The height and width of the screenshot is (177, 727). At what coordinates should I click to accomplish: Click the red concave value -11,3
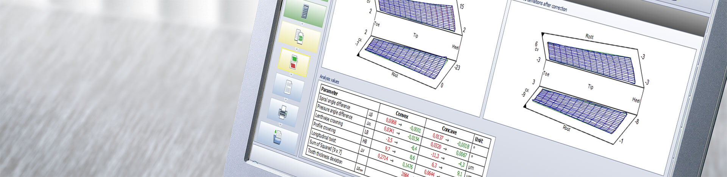(435, 155)
